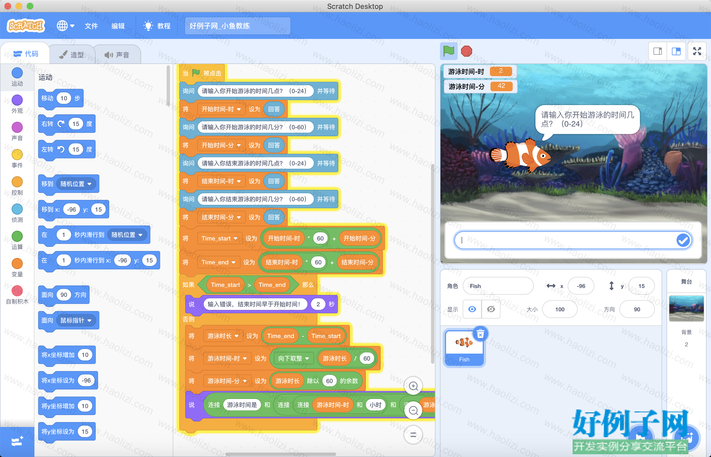
Task: Click the green flag to run the project
Action: pos(449,51)
